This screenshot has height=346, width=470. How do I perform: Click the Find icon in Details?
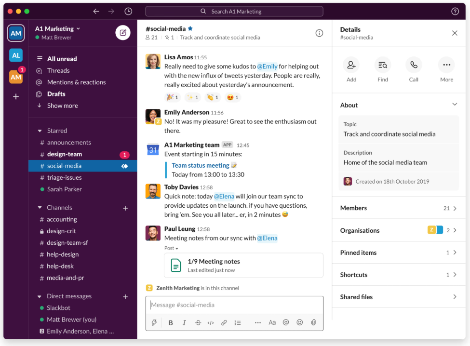coord(383,65)
